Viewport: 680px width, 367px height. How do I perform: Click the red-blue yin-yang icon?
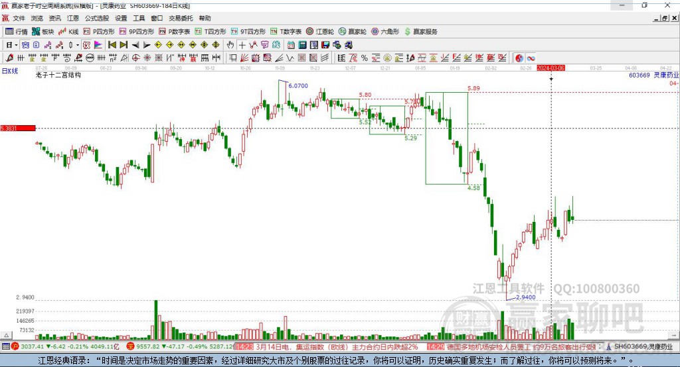coord(519,58)
